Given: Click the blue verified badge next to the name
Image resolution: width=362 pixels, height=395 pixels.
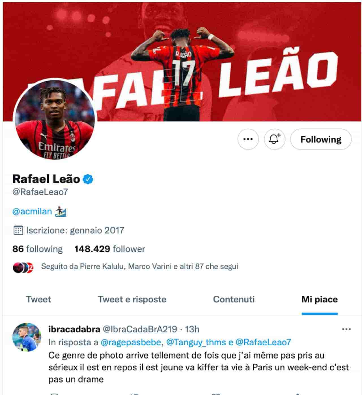Looking at the screenshot, I should [88, 179].
